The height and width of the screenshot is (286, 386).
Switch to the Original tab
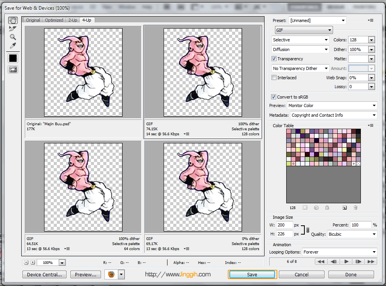33,20
